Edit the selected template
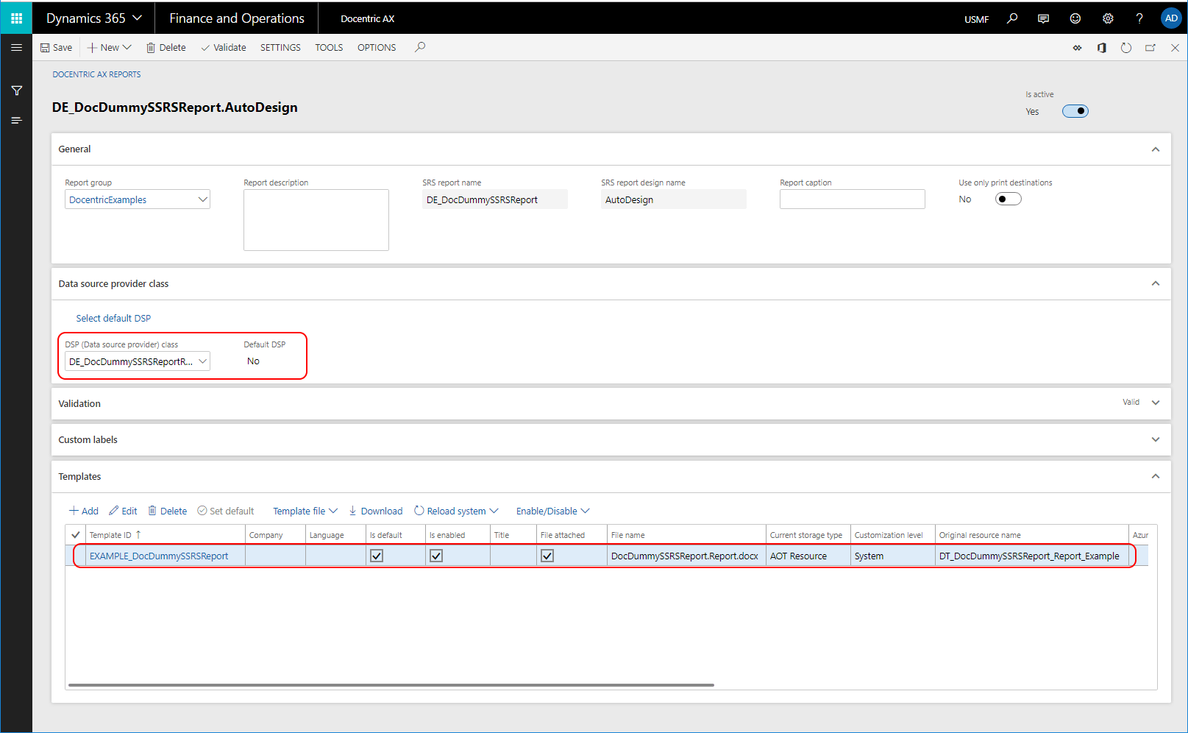This screenshot has width=1188, height=733. [x=123, y=511]
